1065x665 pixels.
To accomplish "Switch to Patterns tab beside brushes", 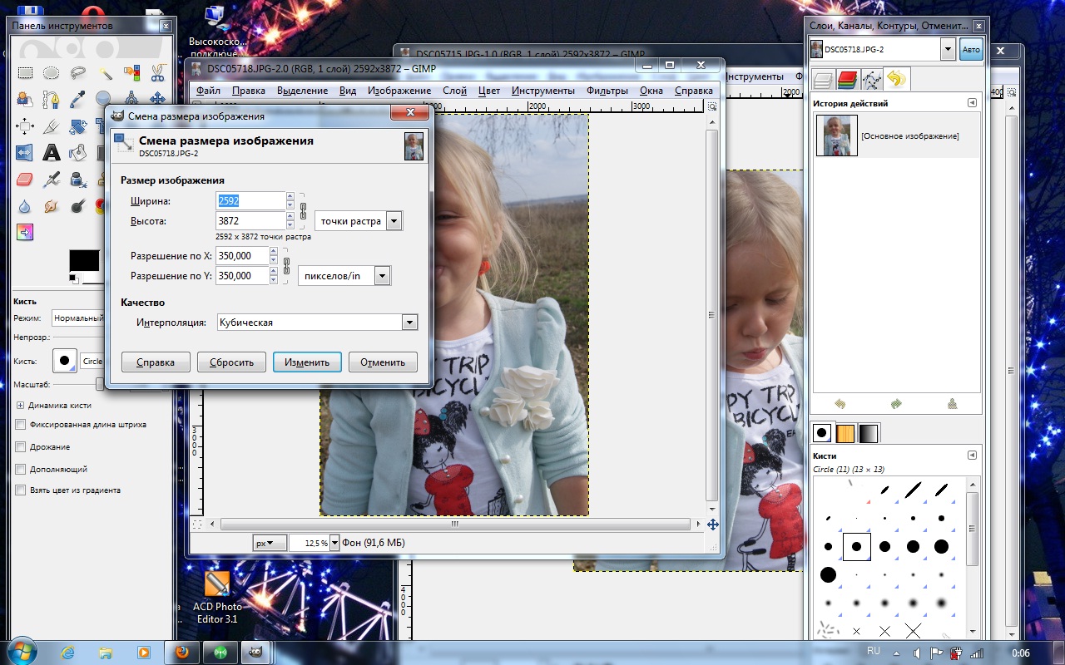I will pyautogui.click(x=845, y=433).
